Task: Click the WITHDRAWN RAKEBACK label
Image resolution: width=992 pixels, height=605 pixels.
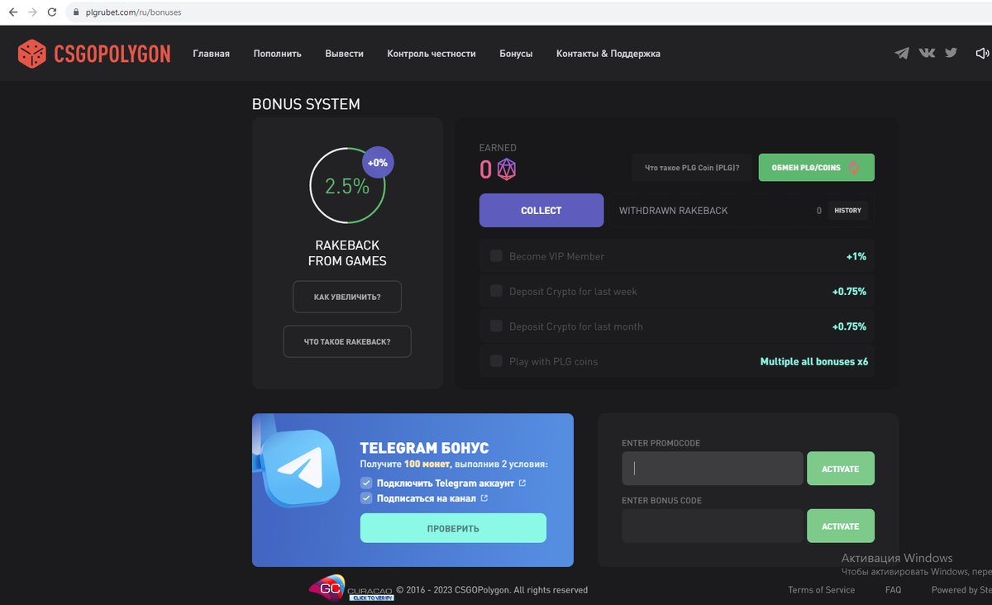Action: pyautogui.click(x=674, y=211)
